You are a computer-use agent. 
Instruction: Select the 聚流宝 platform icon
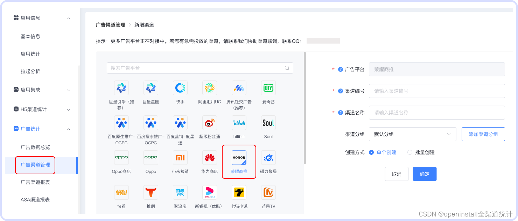[x=180, y=192]
